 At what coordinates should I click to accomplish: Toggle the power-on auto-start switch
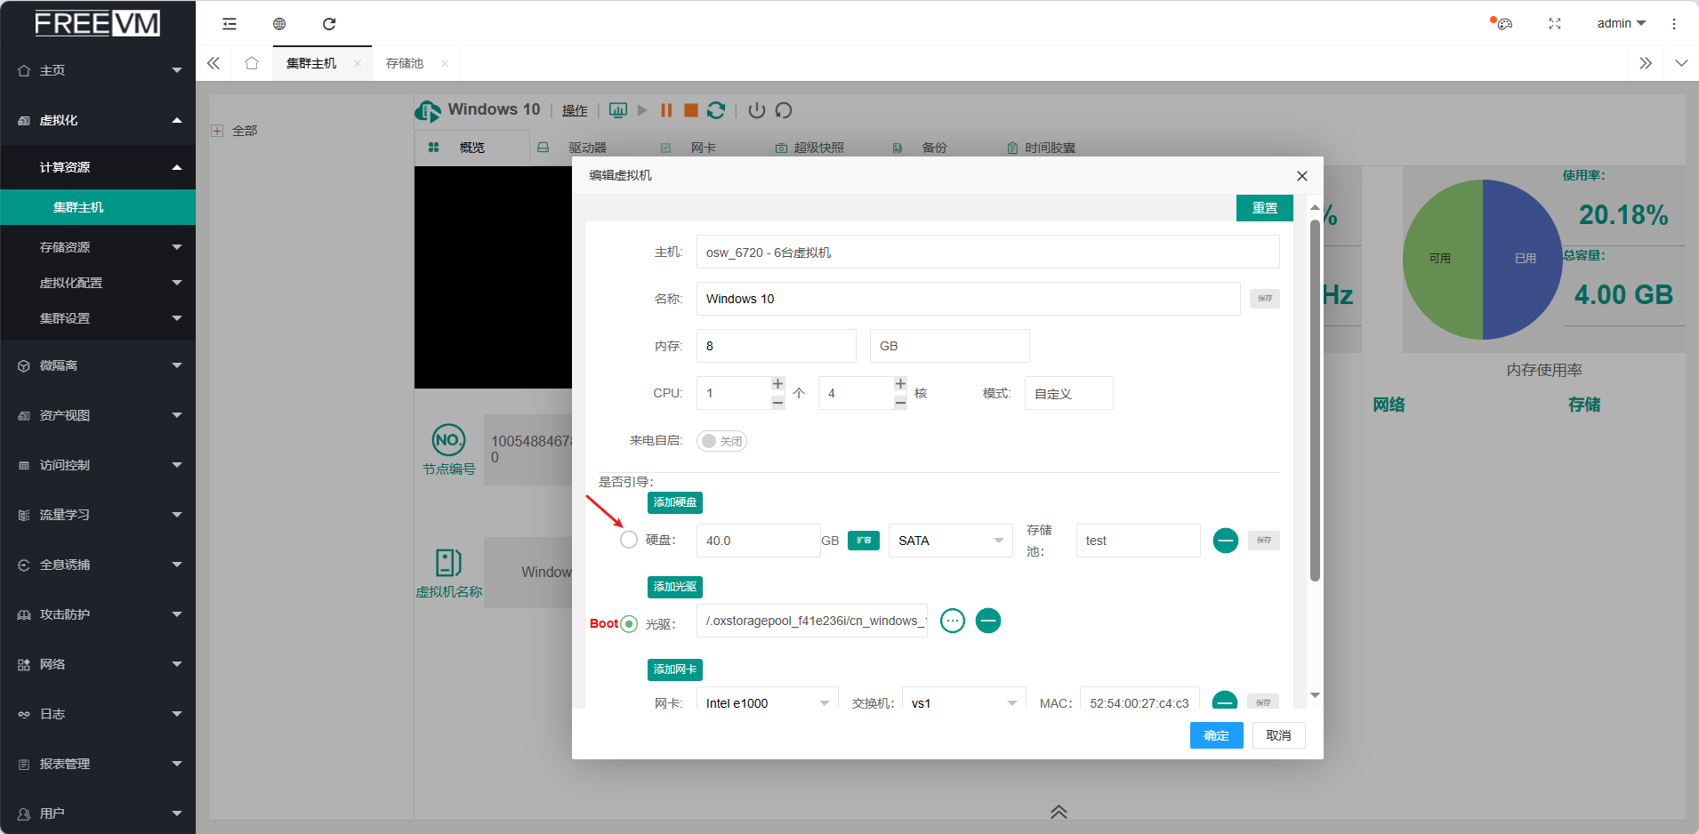click(x=721, y=441)
